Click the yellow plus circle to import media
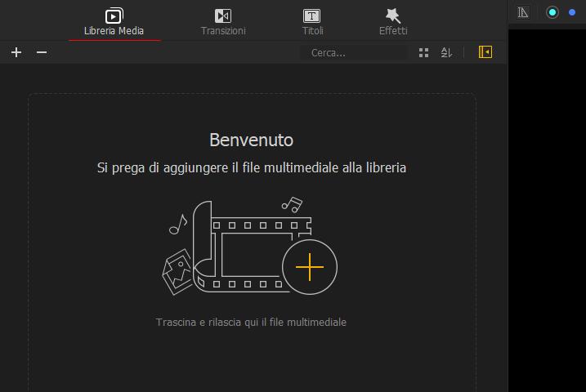Image resolution: width=586 pixels, height=392 pixels. (310, 267)
